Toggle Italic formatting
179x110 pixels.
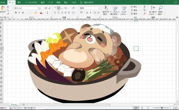[19, 13]
